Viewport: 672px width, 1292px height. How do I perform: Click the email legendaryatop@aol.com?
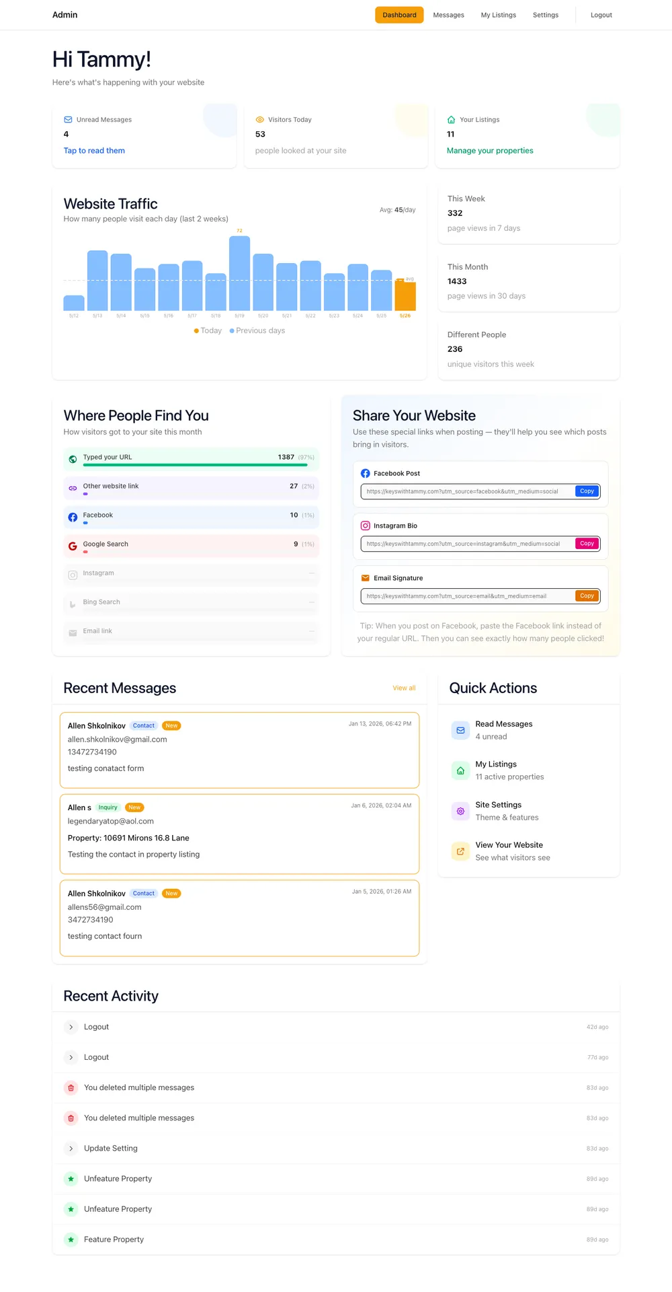tap(111, 822)
